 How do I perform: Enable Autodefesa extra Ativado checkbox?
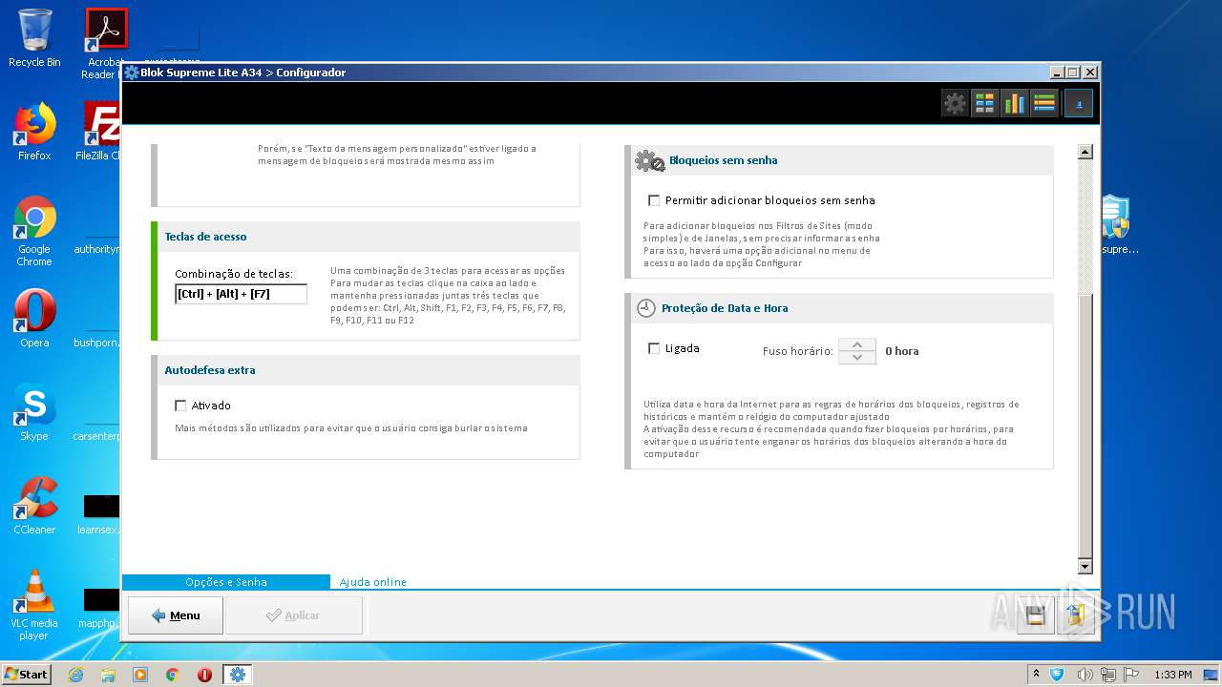pos(180,406)
